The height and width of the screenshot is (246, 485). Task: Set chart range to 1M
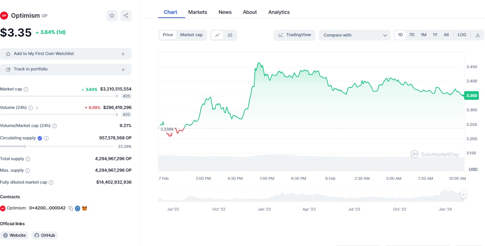(x=423, y=35)
